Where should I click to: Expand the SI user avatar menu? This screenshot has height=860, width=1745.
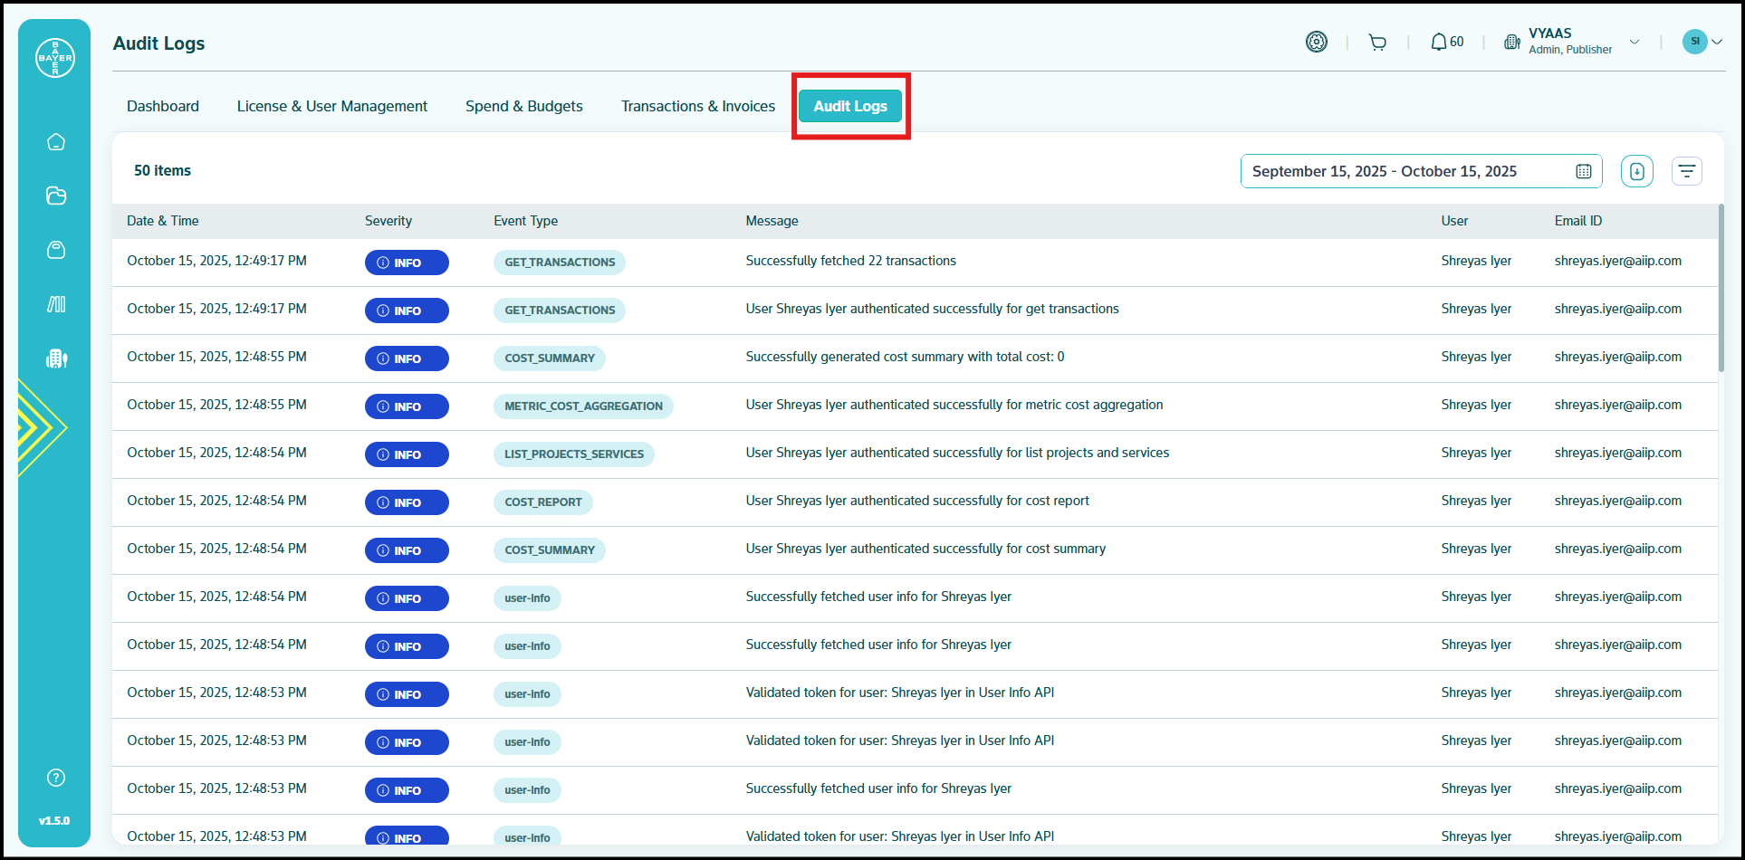coord(1702,42)
